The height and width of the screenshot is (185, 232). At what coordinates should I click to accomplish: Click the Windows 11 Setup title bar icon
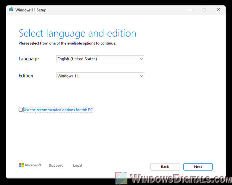(x=11, y=10)
